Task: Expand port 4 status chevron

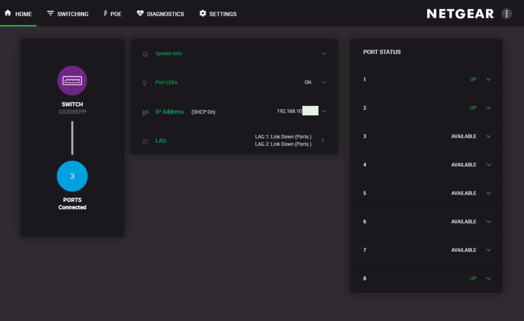Action: (489, 165)
